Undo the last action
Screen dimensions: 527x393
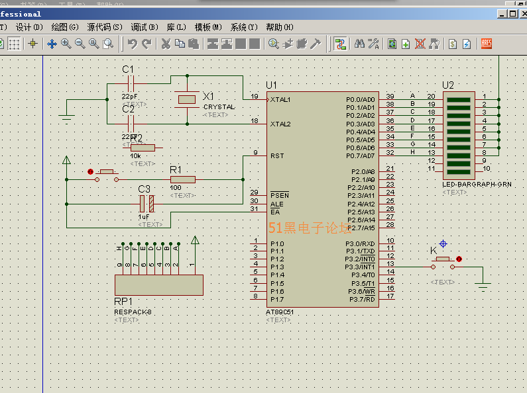[x=133, y=44]
